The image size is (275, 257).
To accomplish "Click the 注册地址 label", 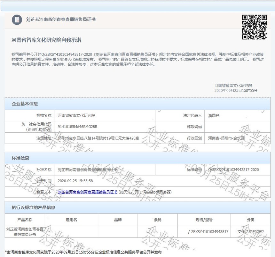I will click(x=44, y=138).
